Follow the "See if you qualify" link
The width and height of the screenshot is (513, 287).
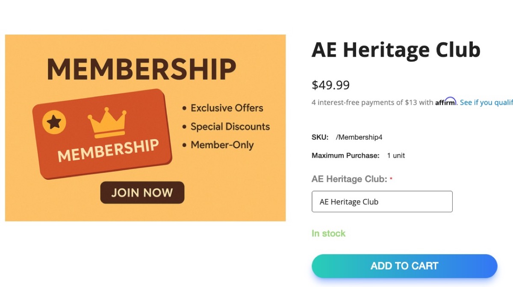click(x=486, y=102)
